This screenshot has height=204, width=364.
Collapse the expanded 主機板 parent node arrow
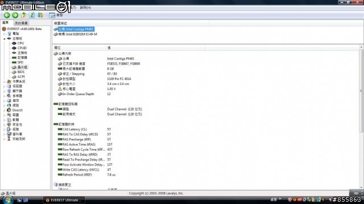click(x=4, y=39)
